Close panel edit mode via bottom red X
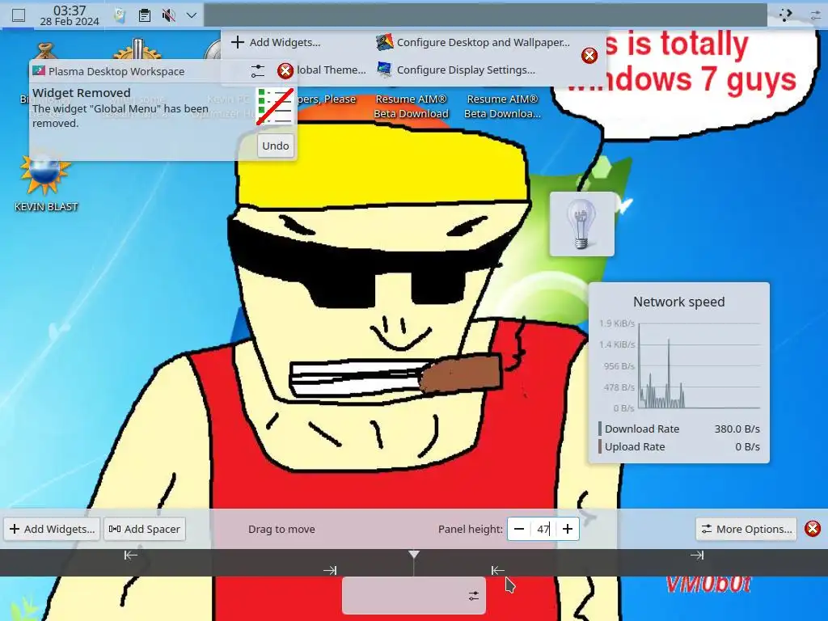 click(x=813, y=529)
